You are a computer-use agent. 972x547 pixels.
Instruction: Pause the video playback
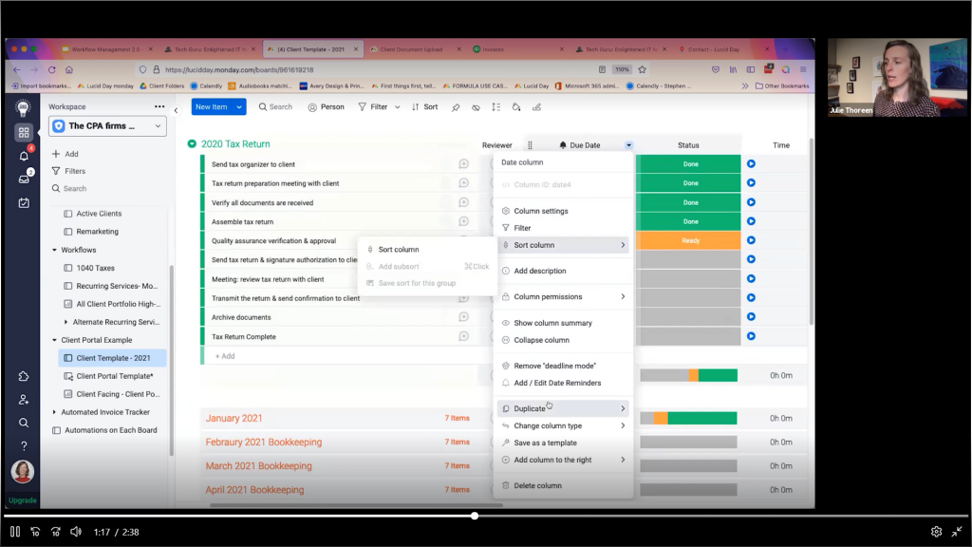(15, 532)
